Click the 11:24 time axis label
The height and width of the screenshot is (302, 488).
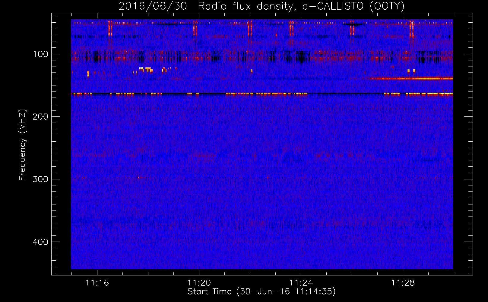301,283
